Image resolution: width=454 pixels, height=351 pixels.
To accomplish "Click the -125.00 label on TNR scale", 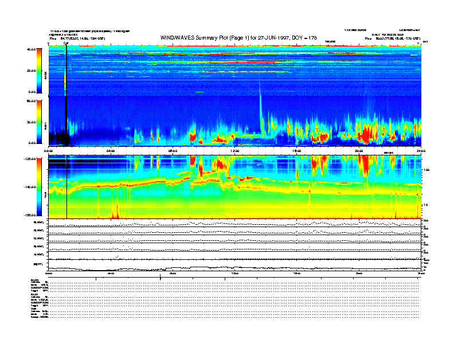I will tap(30, 159).
